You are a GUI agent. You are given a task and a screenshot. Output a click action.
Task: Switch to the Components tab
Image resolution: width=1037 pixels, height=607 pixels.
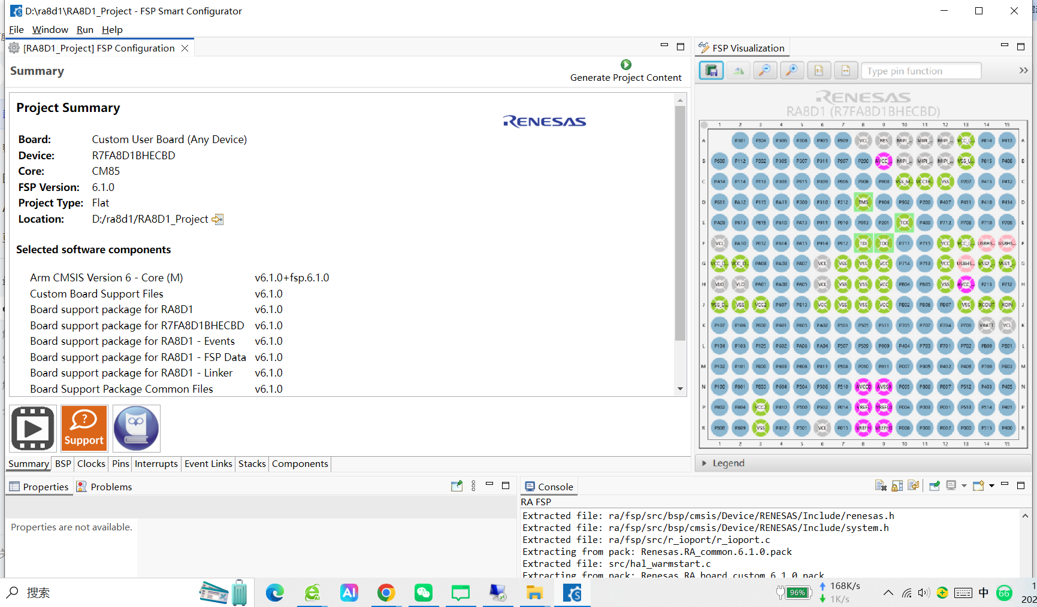[300, 464]
